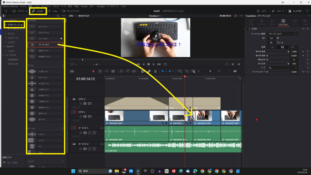
Task: Open the flag color dropdown arrow
Action: (166, 71)
